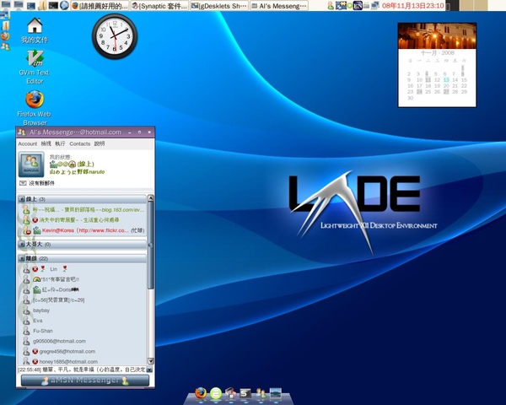Screen dimensions: 506x405
Task: Click the network computers tray icon
Action: 374,6
